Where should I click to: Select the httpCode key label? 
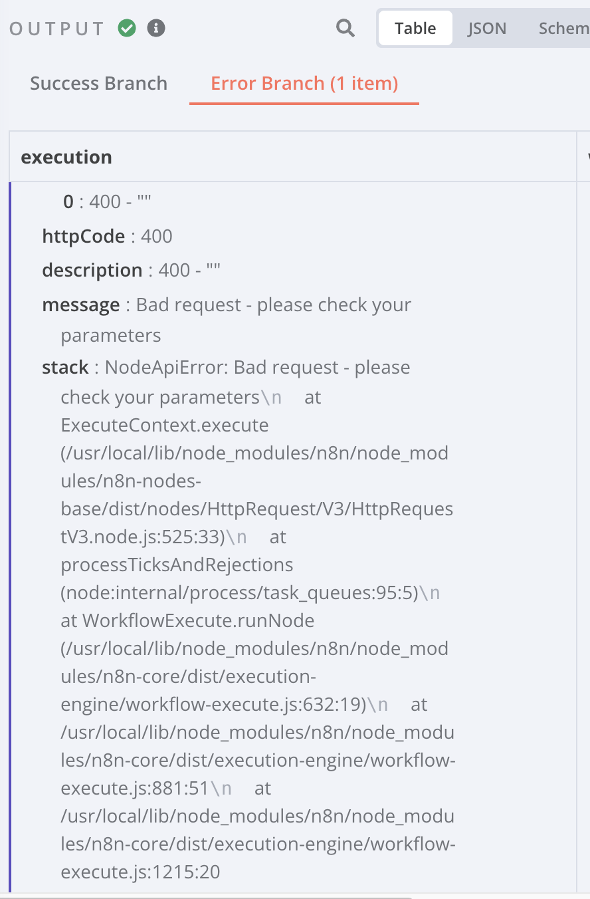[83, 236]
